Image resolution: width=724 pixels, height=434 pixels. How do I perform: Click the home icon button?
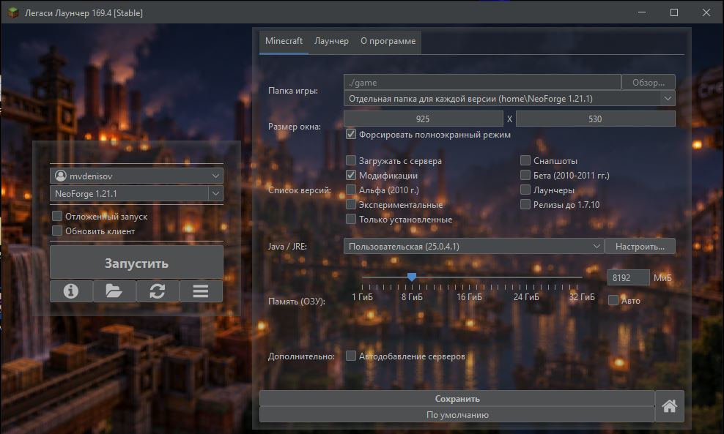coord(670,406)
